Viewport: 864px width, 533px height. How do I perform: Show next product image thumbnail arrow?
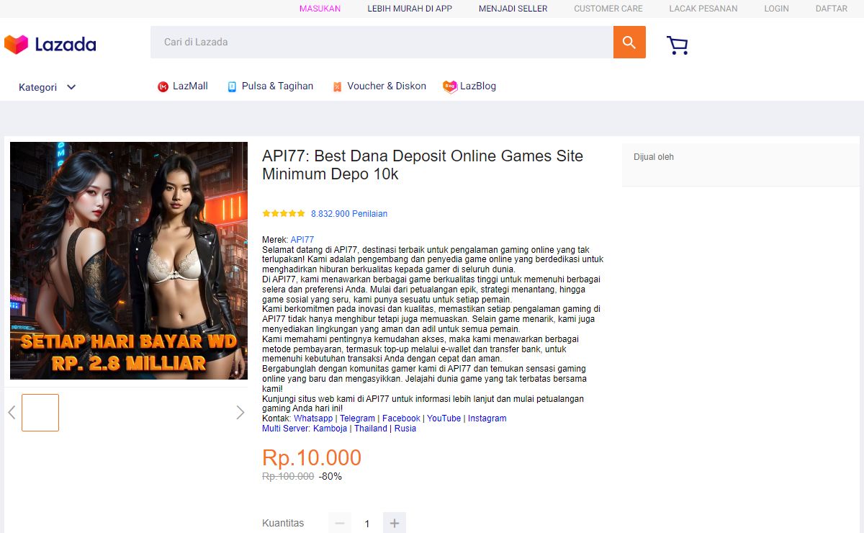[x=240, y=413]
